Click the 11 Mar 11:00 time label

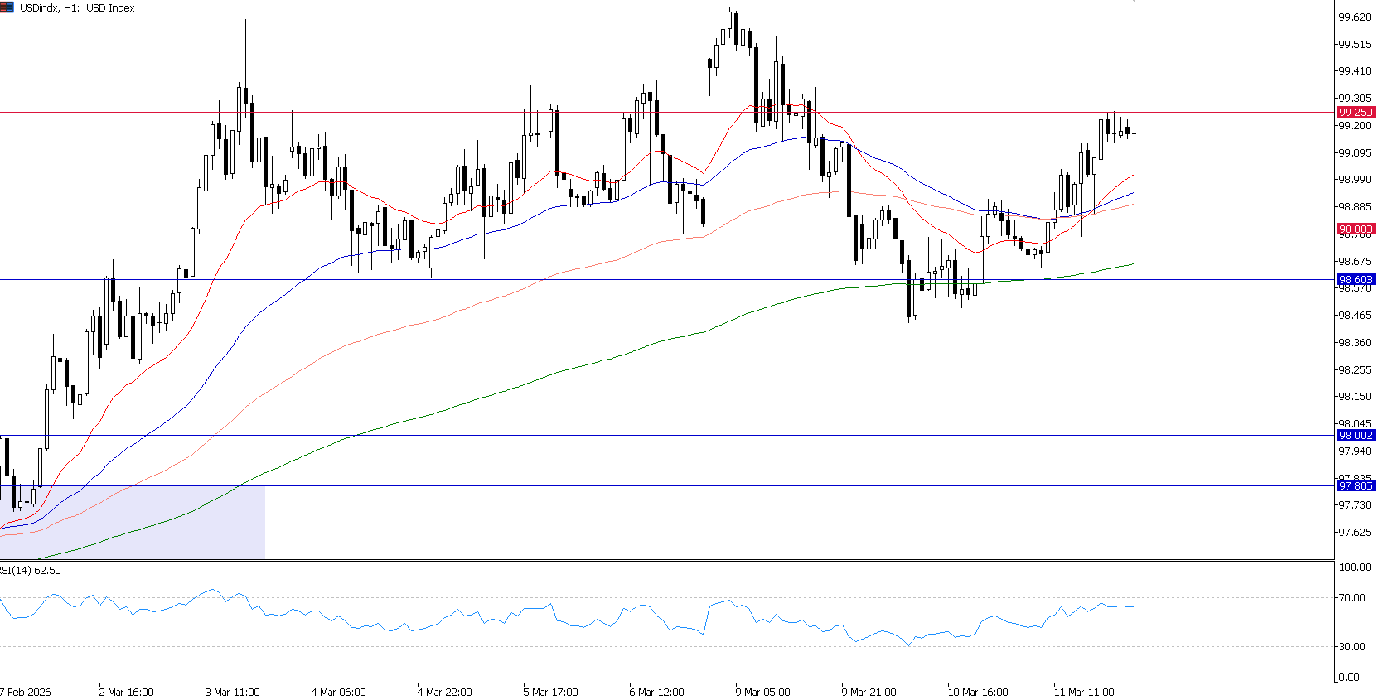[x=1083, y=692]
